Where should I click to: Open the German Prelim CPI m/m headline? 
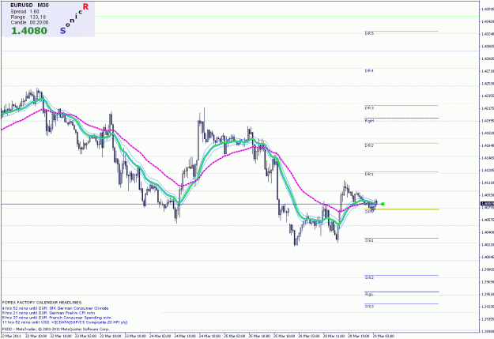(x=48, y=313)
